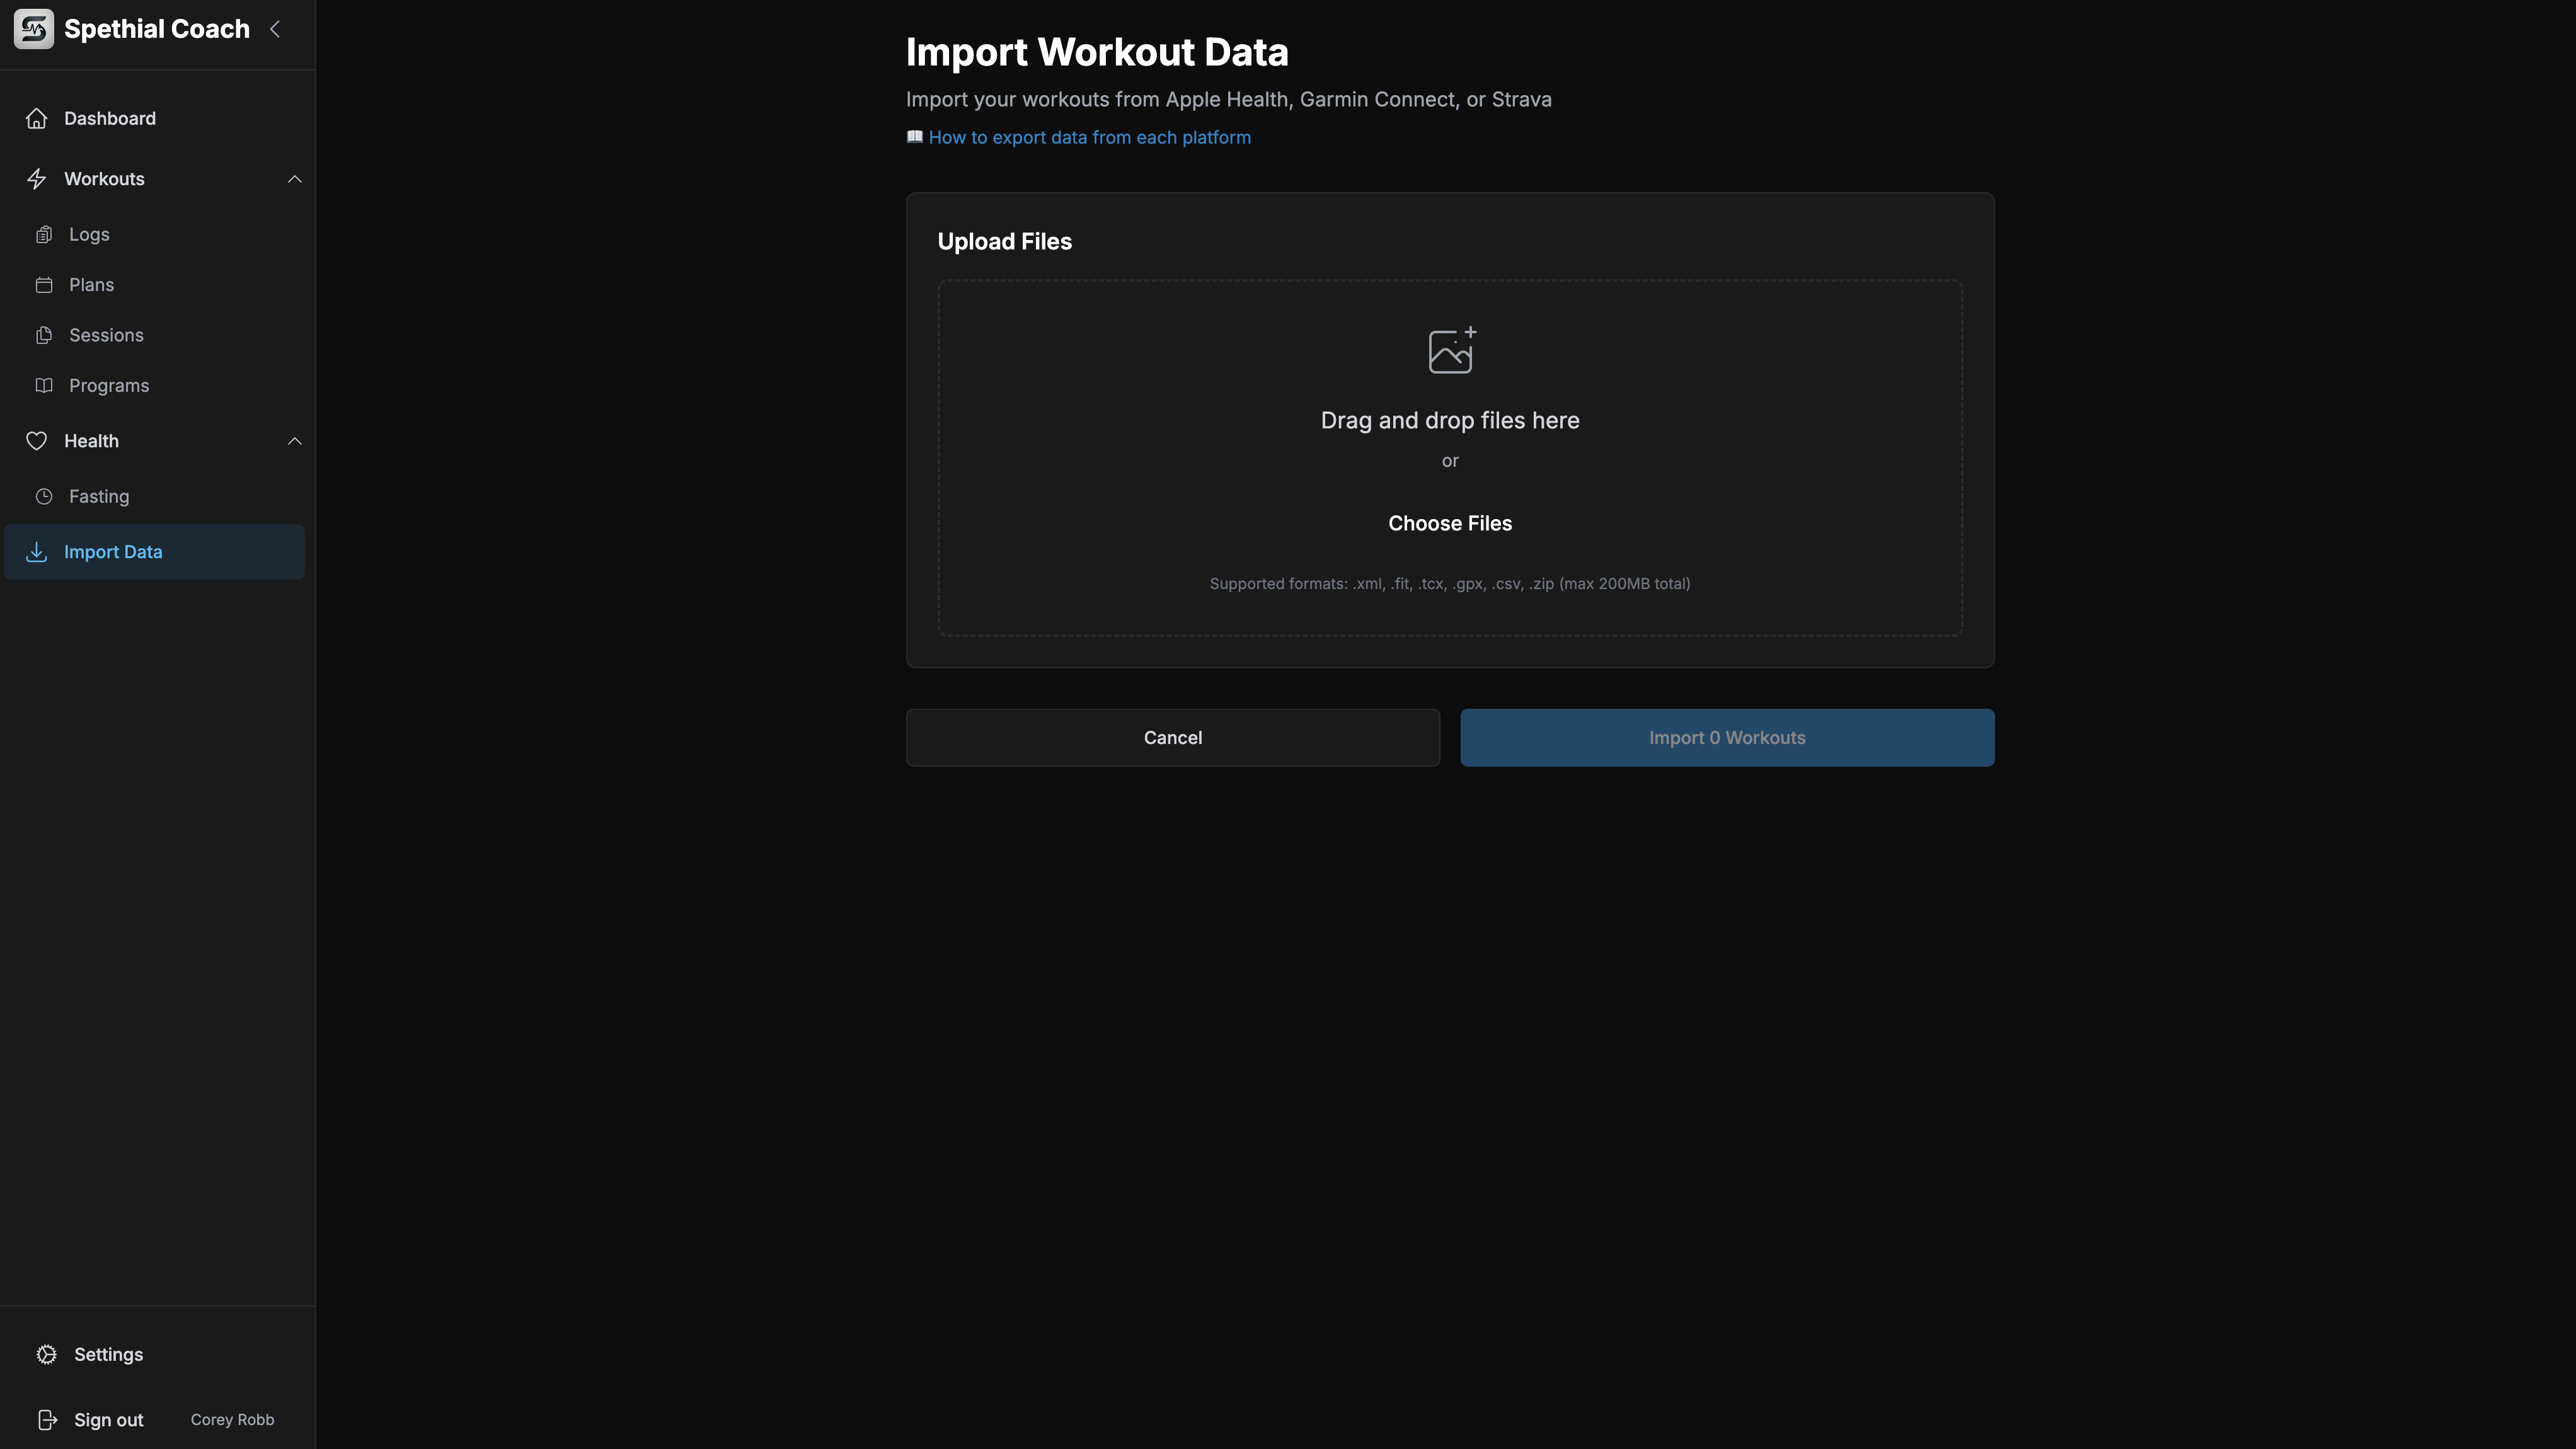Image resolution: width=2576 pixels, height=1449 pixels.
Task: Open the Dashboard page
Action: (109, 118)
